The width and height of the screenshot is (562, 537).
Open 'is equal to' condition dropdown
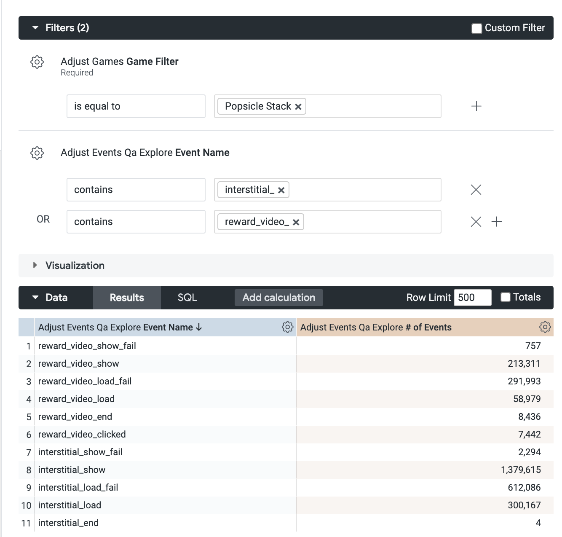point(136,106)
